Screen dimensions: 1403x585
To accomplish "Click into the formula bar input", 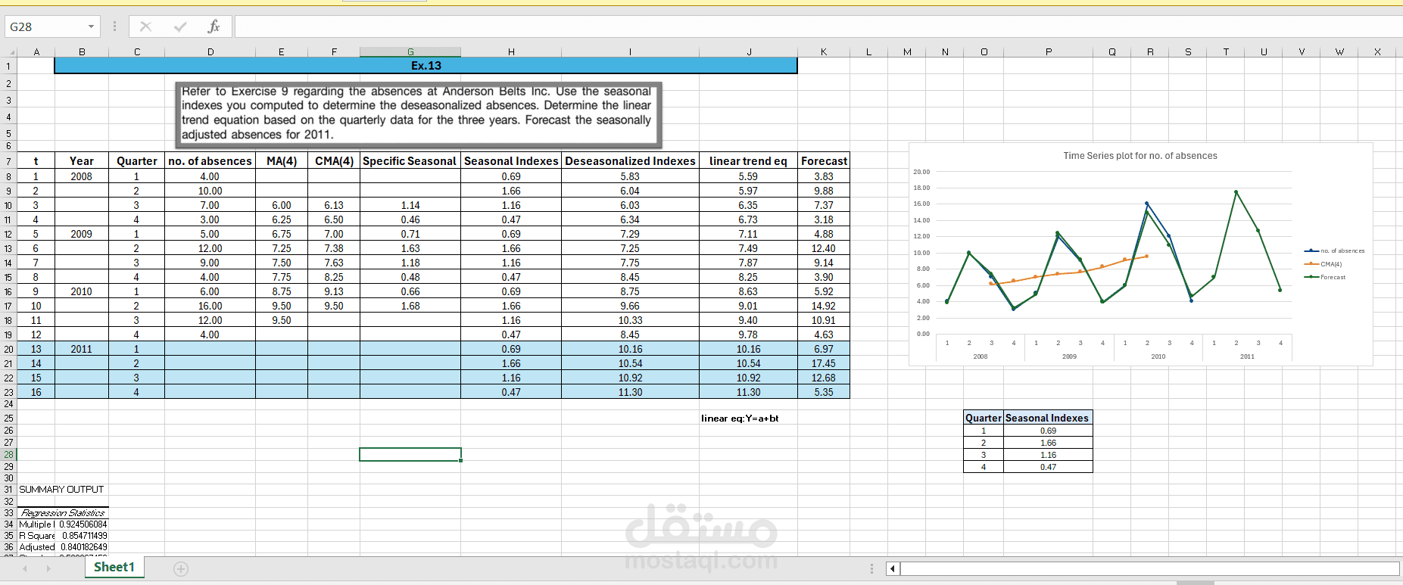I will [x=818, y=26].
